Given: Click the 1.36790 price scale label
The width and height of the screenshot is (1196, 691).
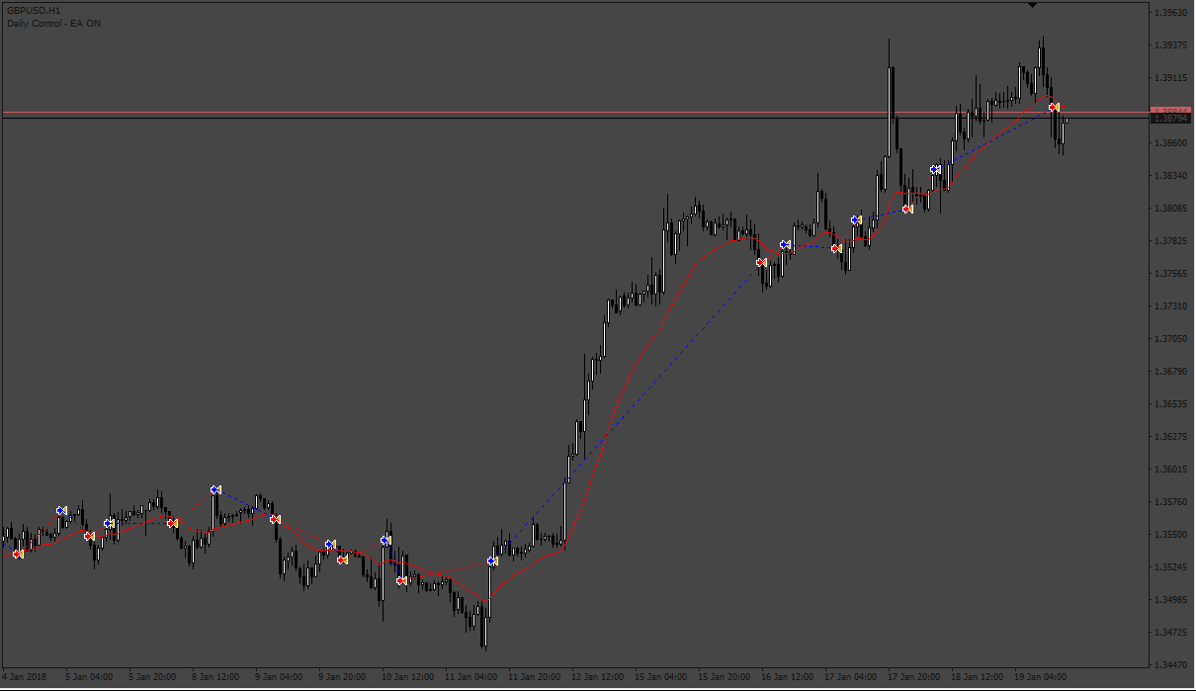Looking at the screenshot, I should (x=1172, y=372).
